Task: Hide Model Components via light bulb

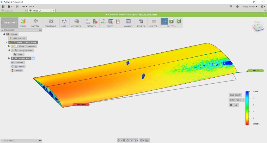Action: click(x=12, y=46)
